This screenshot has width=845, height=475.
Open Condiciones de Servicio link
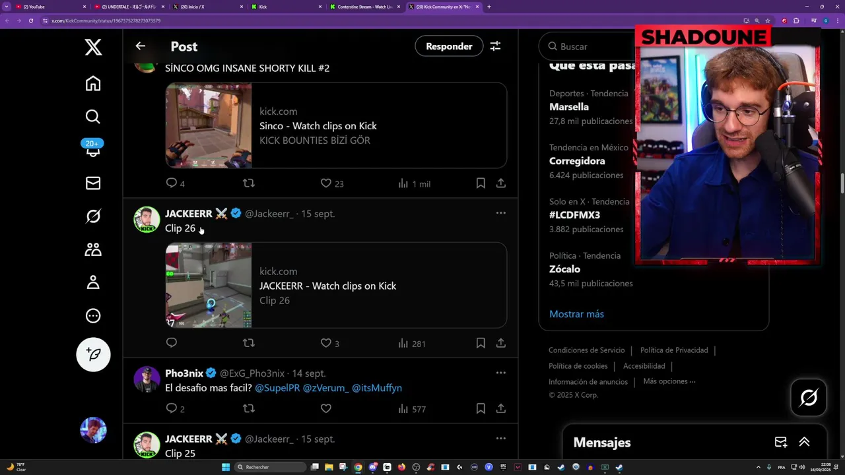click(586, 350)
